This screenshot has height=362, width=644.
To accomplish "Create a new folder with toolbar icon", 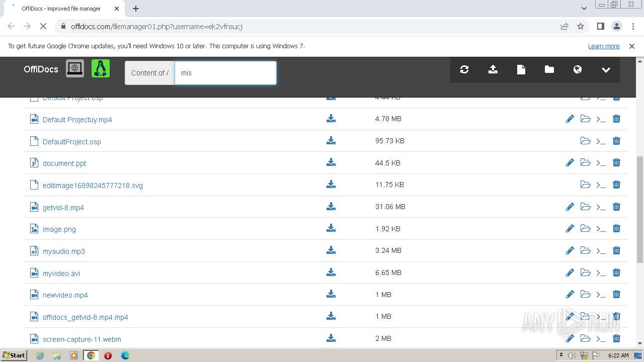I will pyautogui.click(x=549, y=69).
